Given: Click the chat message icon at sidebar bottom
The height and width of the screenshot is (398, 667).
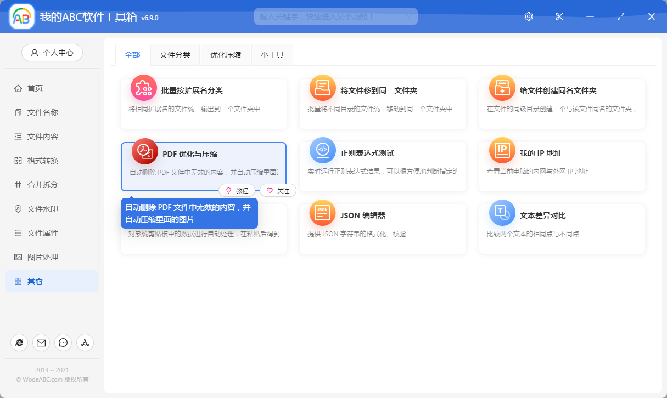Looking at the screenshot, I should coord(63,343).
